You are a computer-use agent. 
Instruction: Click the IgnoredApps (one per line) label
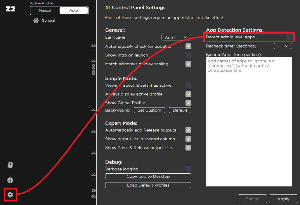pyautogui.click(x=234, y=55)
